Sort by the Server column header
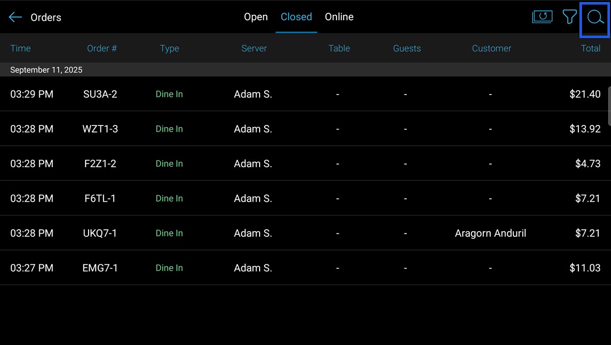 tap(254, 48)
